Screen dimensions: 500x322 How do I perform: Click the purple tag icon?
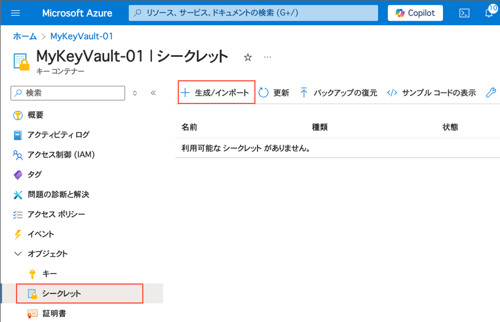click(x=18, y=175)
